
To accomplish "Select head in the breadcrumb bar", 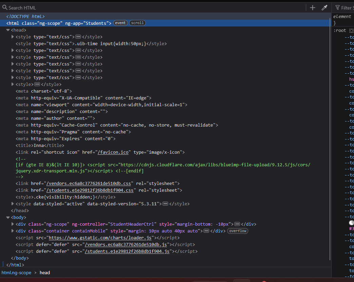I will (45, 273).
